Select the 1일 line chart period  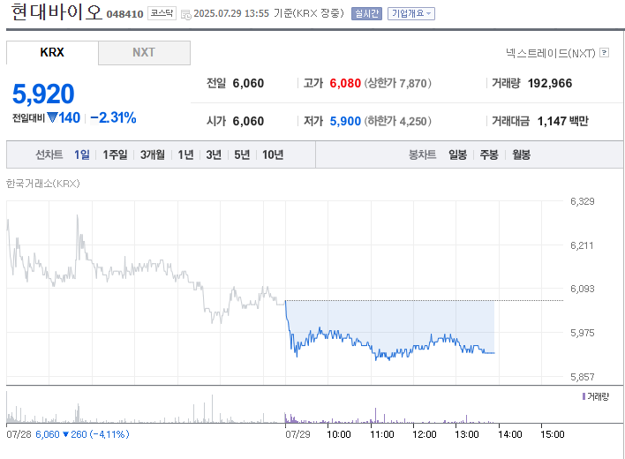(82, 154)
